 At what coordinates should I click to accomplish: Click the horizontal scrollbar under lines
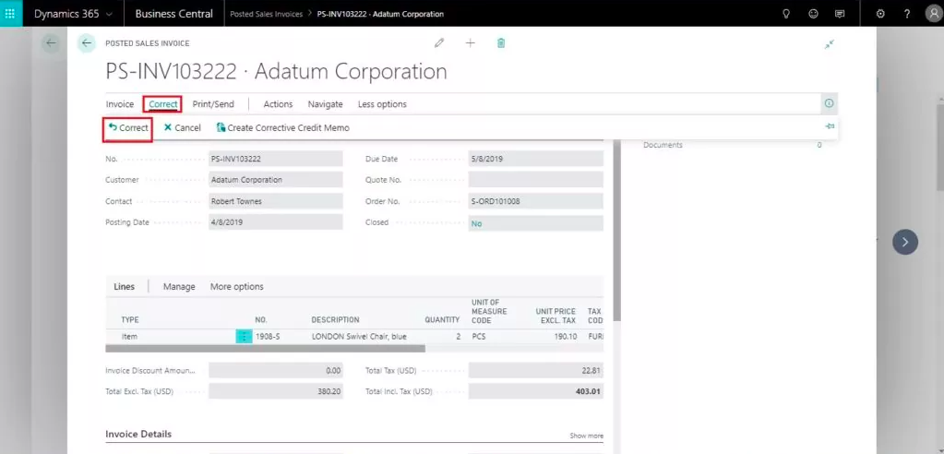(x=265, y=348)
